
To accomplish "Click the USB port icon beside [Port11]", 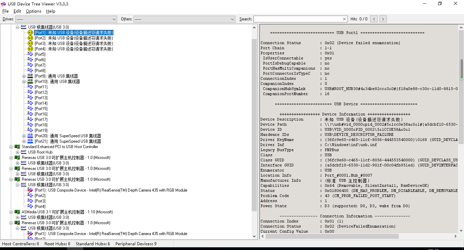I will coord(30,87).
